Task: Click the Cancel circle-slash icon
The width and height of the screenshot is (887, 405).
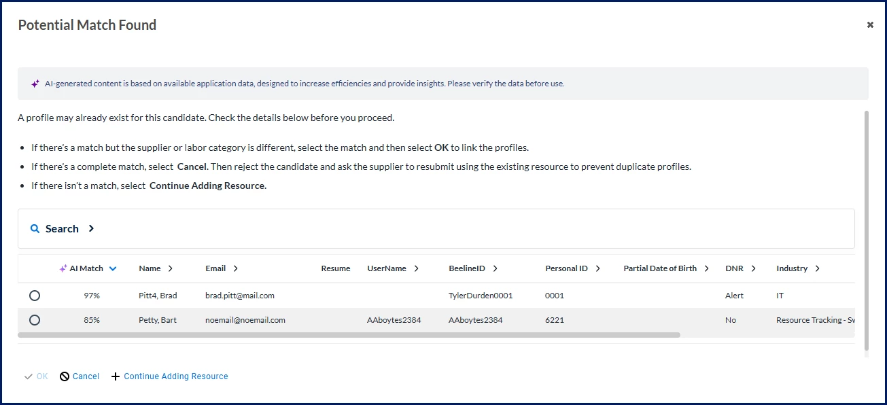Action: coord(65,376)
